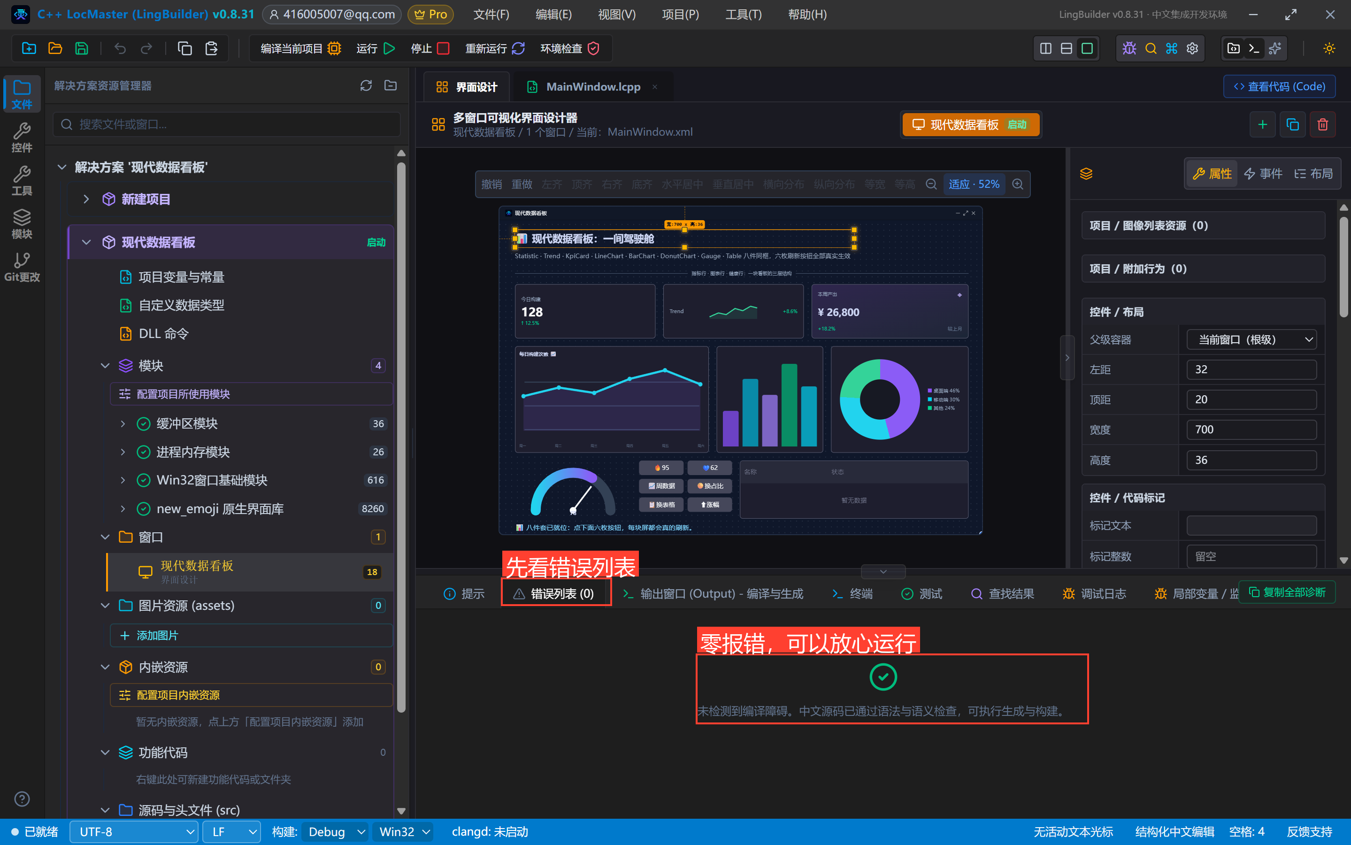Click the save icon in toolbar
The height and width of the screenshot is (845, 1351).
pos(82,49)
